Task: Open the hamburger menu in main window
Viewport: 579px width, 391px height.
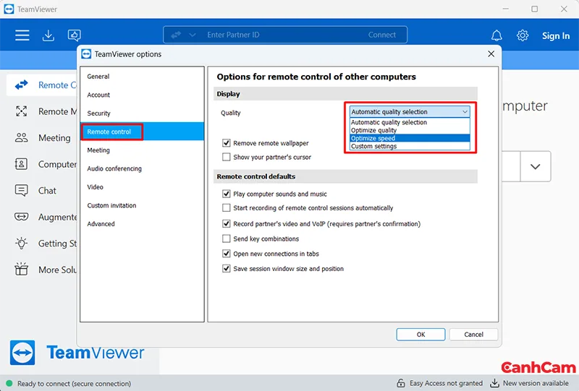Action: coord(22,35)
